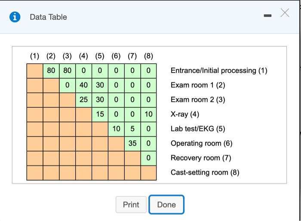Click the Operating room (6) label
Image resolution: width=301 pixels, height=221 pixels.
tap(202, 144)
